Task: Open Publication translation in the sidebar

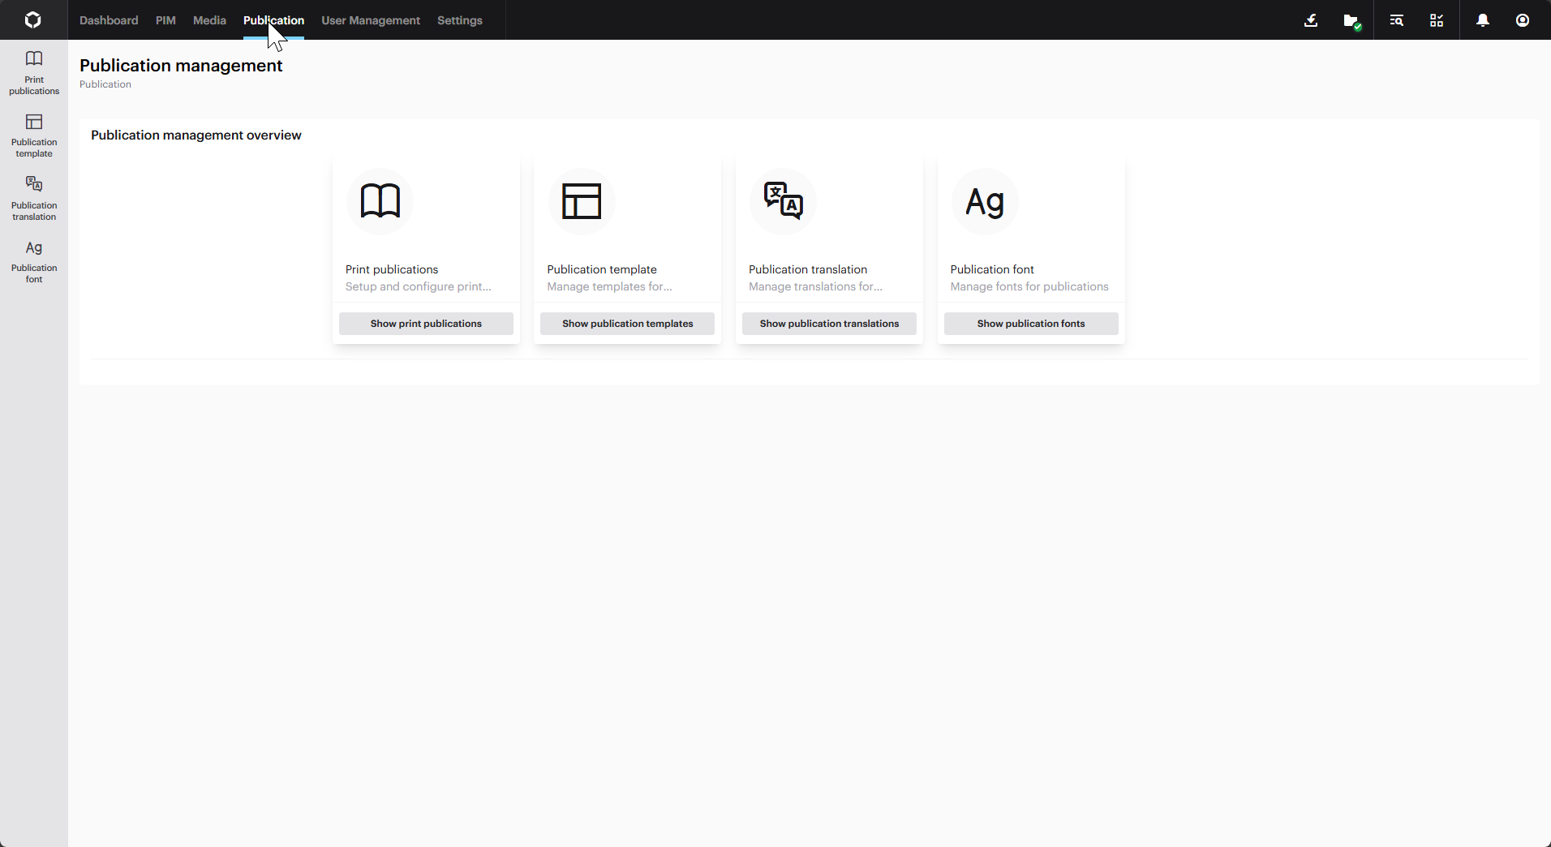Action: (32, 199)
